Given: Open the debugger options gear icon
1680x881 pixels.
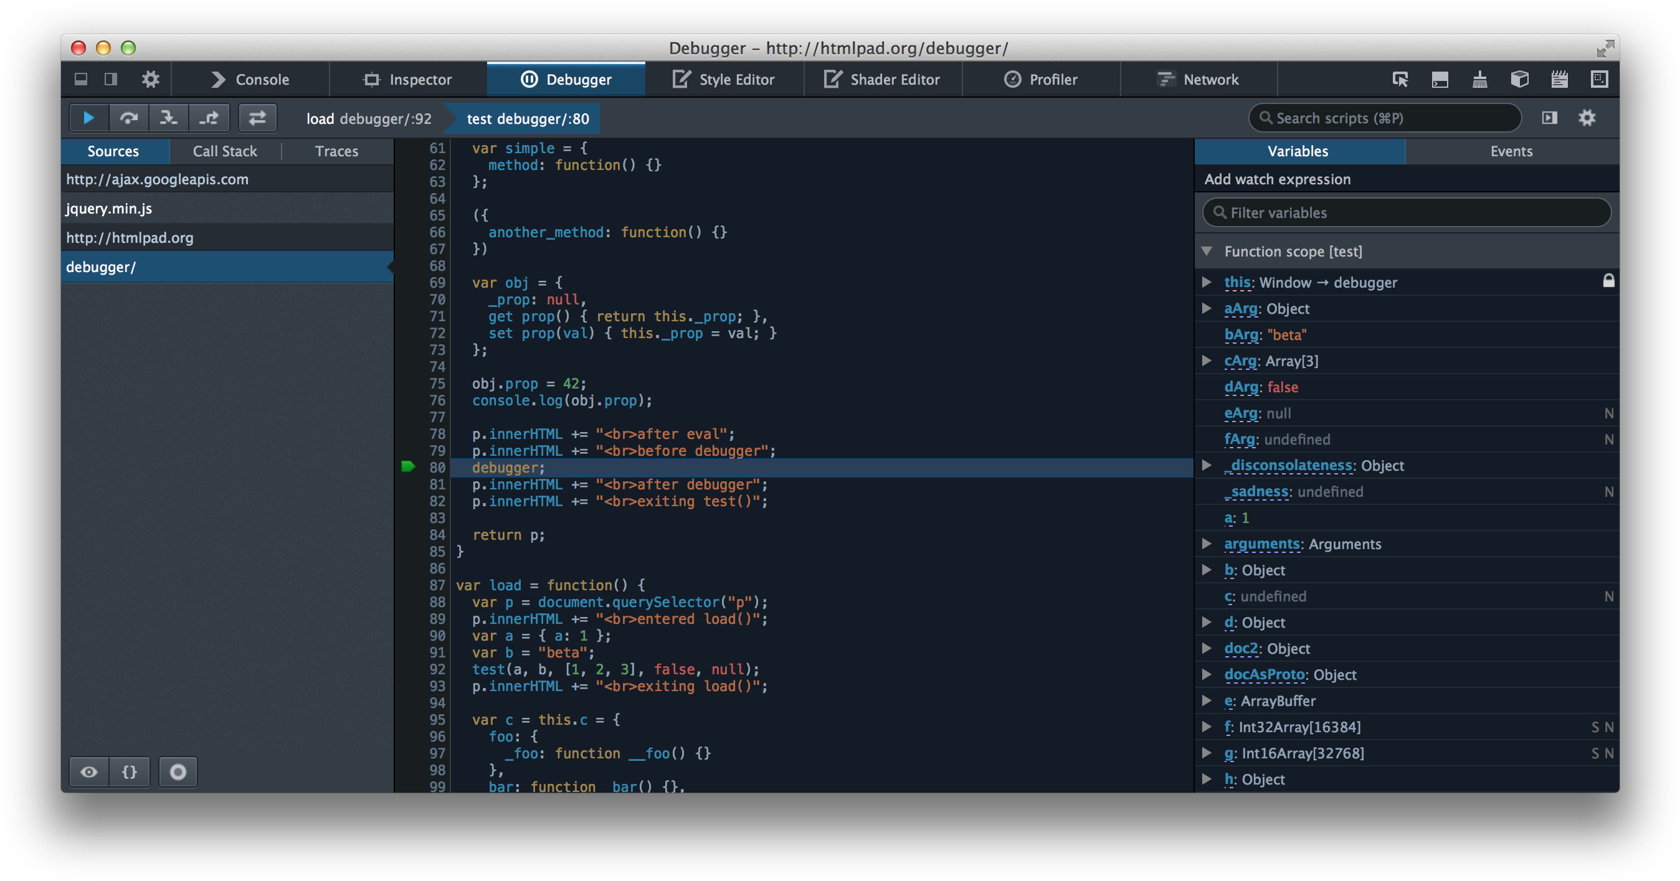Looking at the screenshot, I should pyautogui.click(x=1587, y=118).
